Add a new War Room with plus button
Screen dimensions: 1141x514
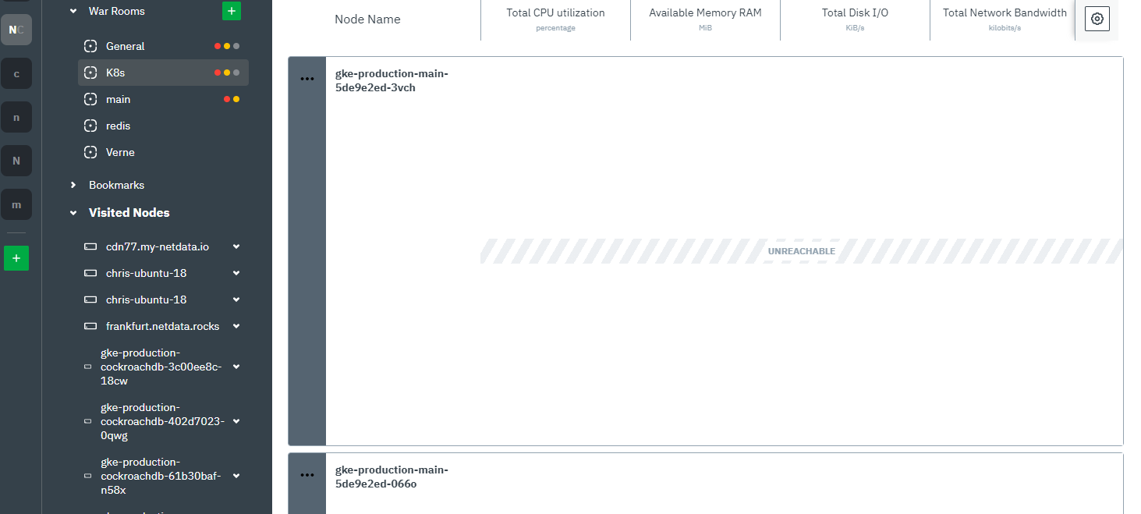tap(232, 11)
